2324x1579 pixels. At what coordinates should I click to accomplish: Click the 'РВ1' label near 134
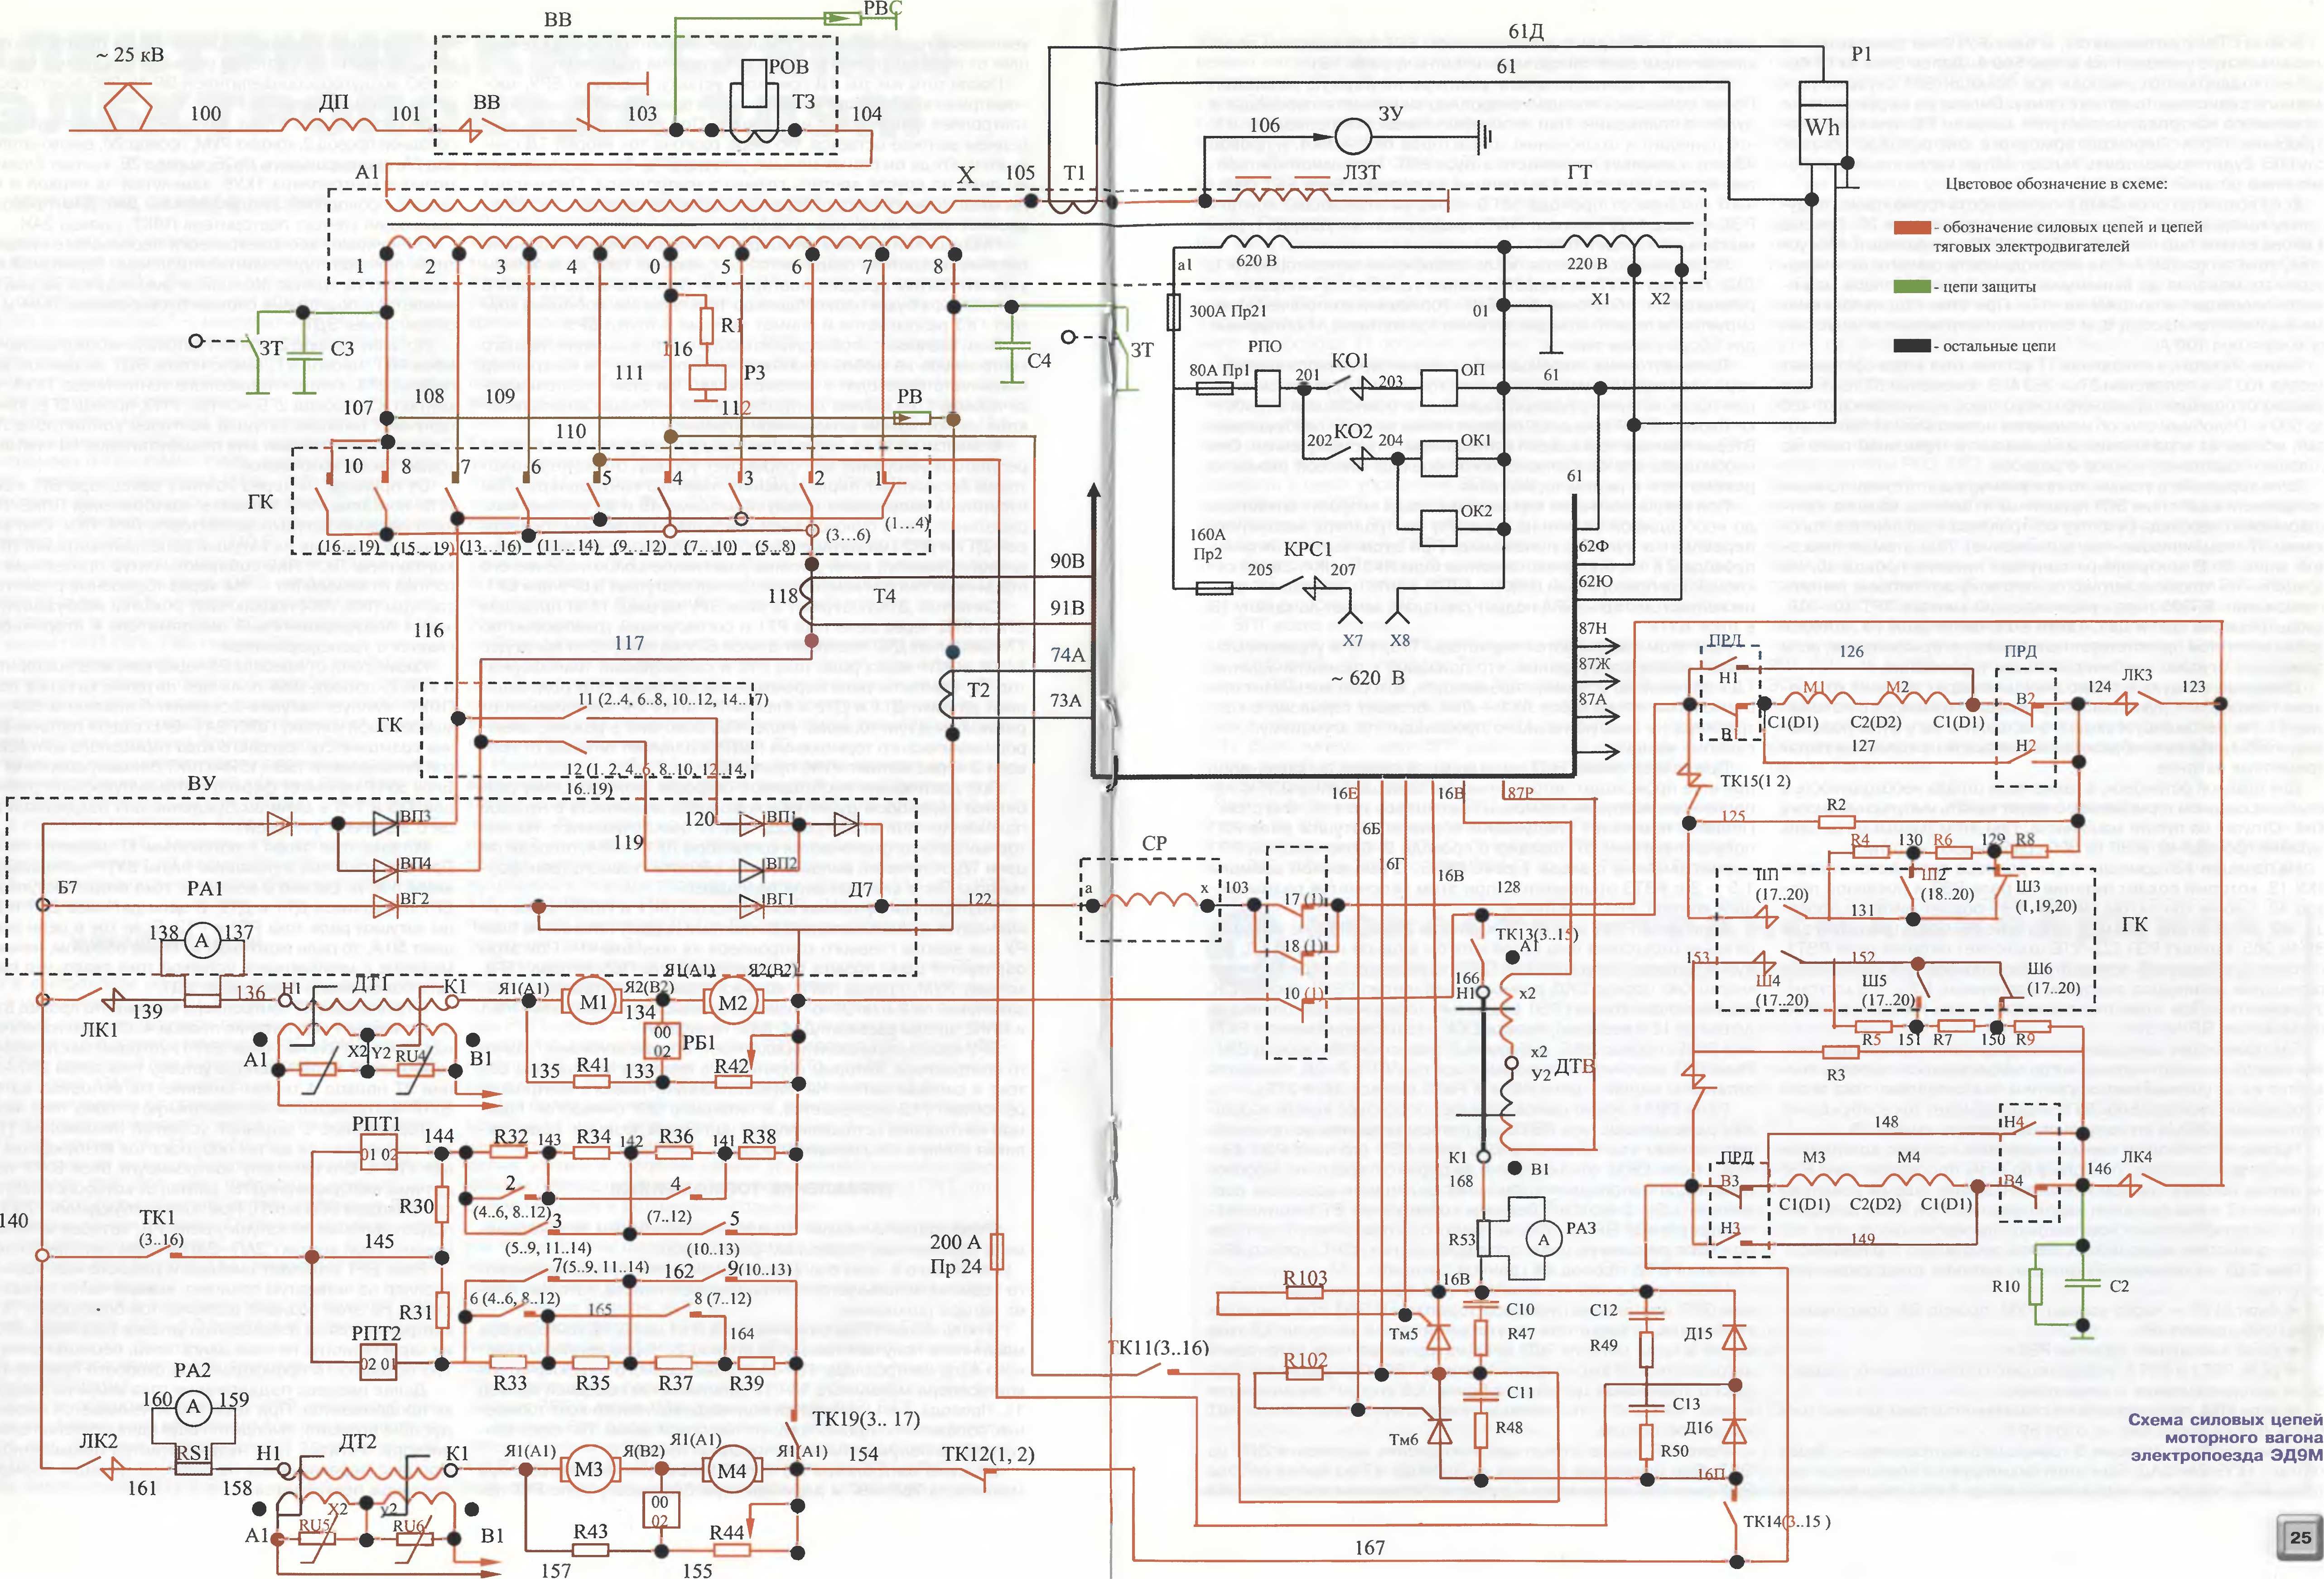(x=698, y=1042)
